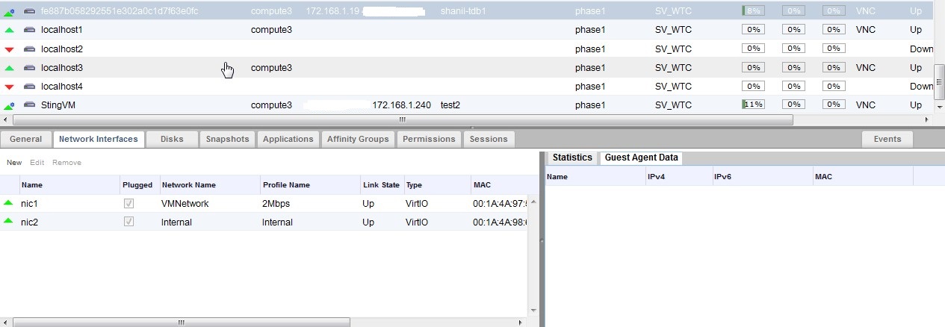Click New to add a network interface
Viewport: 945px width, 327px height.
14,162
